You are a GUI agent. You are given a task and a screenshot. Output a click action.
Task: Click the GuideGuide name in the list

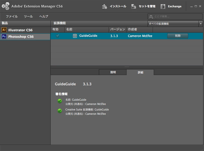pyautogui.click(x=88, y=36)
